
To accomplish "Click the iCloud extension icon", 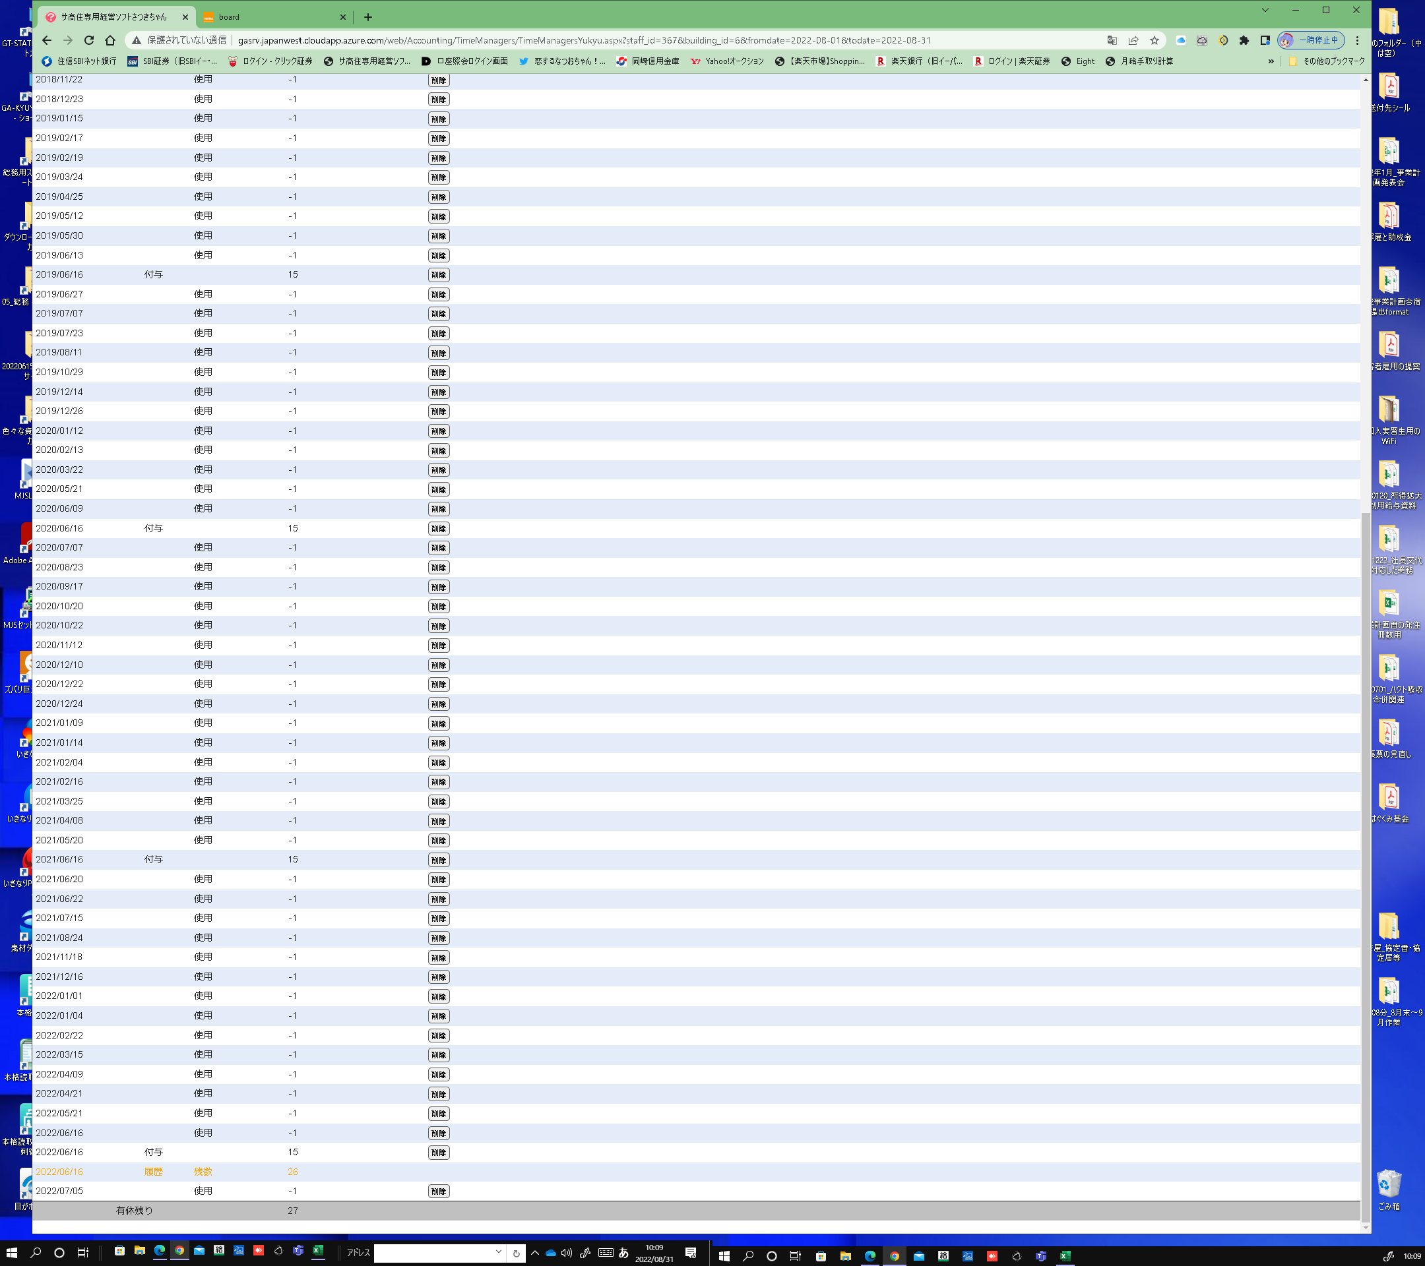I will coord(1181,40).
